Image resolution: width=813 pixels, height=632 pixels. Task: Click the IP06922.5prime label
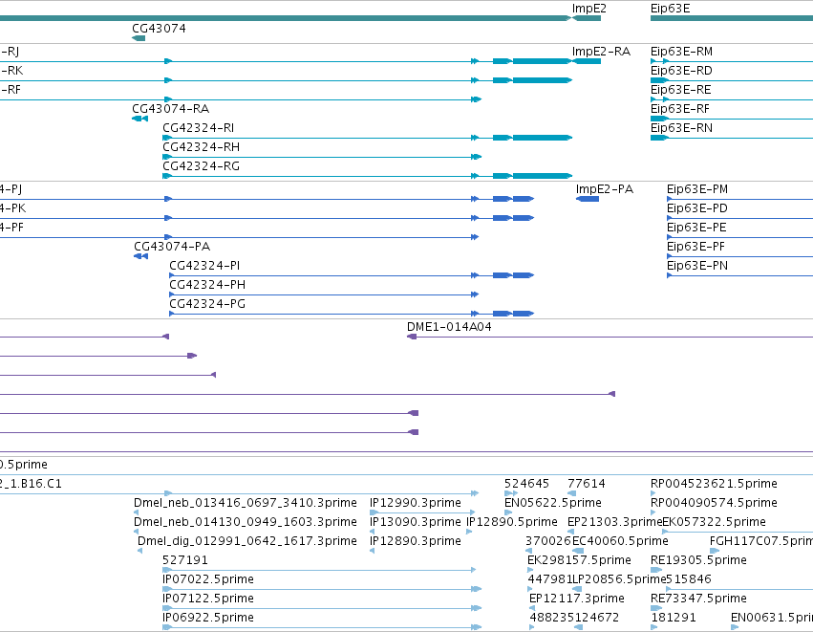point(208,618)
